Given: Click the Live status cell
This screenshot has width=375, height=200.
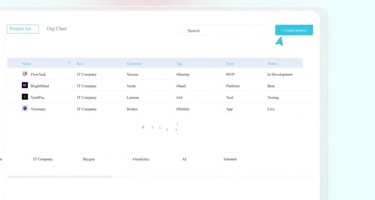Looking at the screenshot, I should click(271, 109).
